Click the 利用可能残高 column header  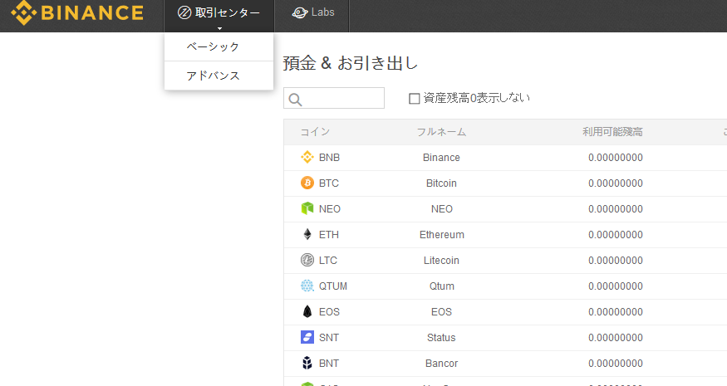click(612, 132)
